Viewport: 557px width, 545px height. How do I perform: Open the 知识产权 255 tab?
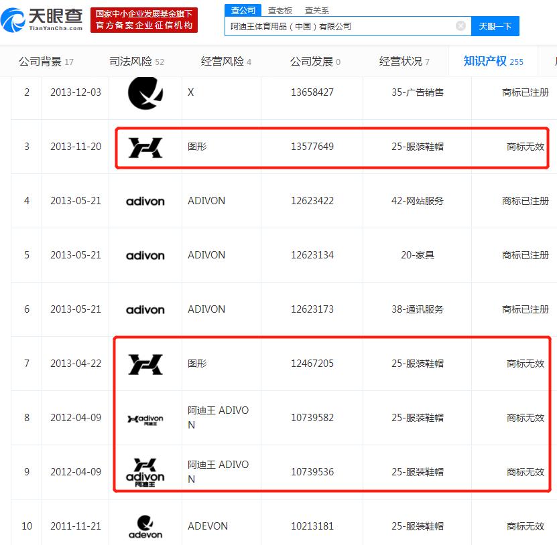tap(493, 60)
